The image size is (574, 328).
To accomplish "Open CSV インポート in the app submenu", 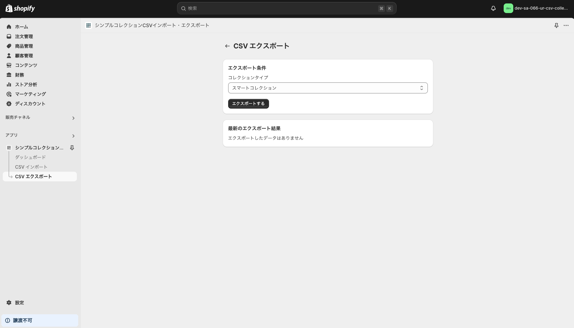I will 31,167.
